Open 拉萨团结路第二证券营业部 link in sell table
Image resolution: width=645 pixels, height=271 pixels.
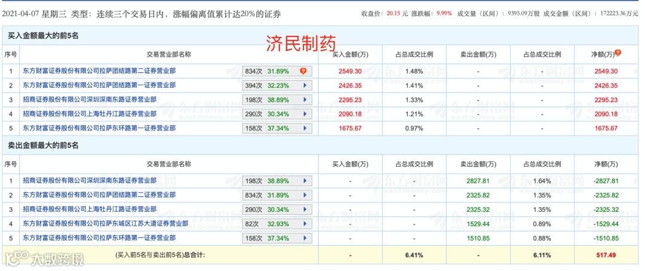pos(99,195)
